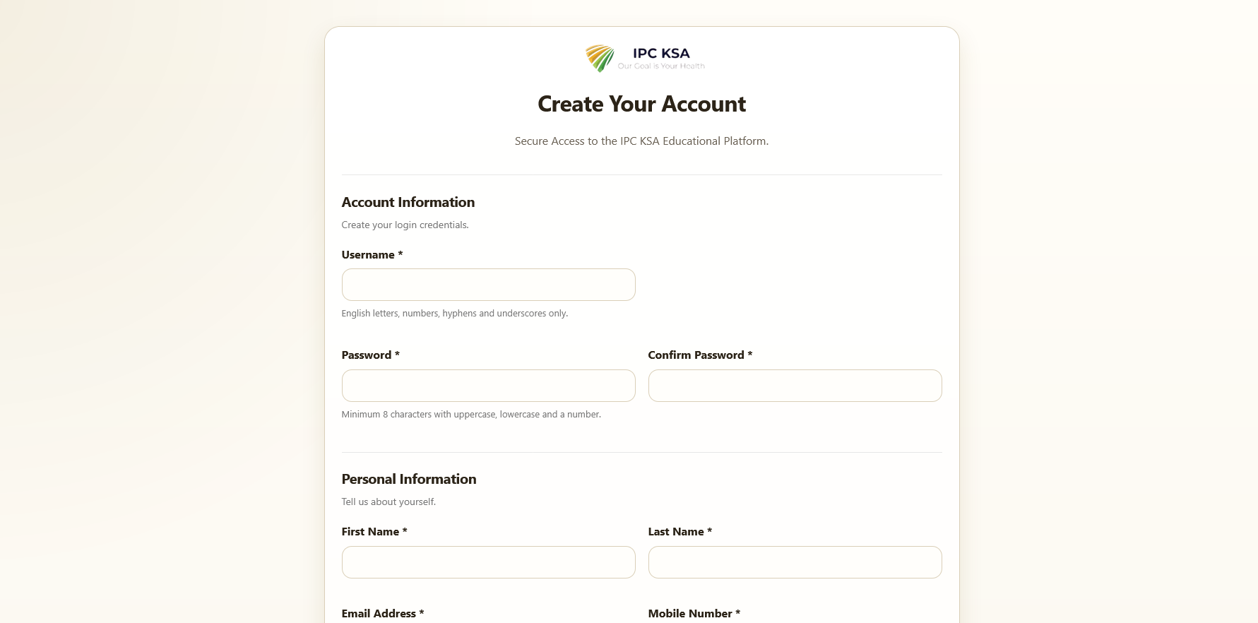The image size is (1258, 623).
Task: Focus the First Name text box
Action: click(488, 562)
